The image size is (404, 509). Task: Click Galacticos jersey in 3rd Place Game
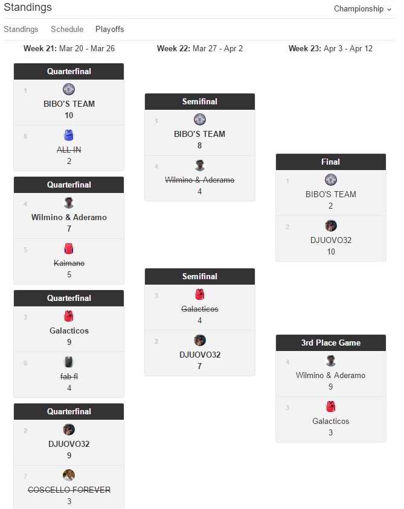[331, 406]
